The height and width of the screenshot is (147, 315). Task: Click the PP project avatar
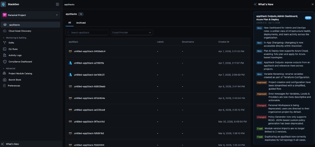point(4,15)
